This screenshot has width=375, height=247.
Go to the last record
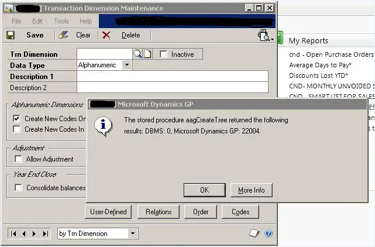45,234
